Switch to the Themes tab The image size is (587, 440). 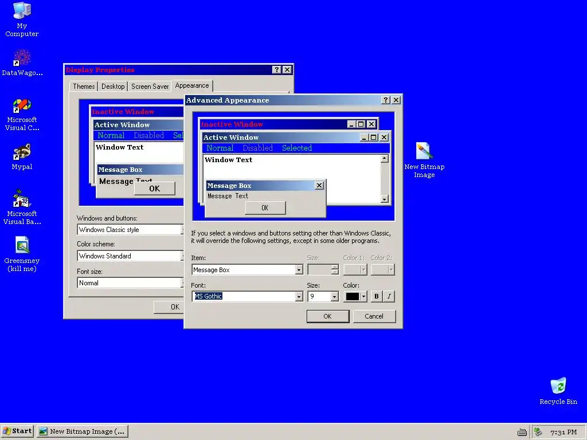click(x=84, y=87)
